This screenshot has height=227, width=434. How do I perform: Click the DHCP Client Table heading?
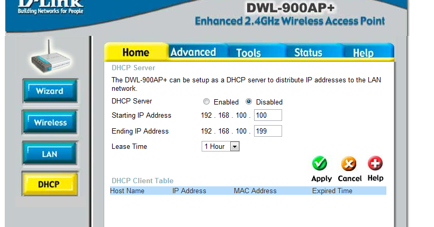[x=142, y=181]
